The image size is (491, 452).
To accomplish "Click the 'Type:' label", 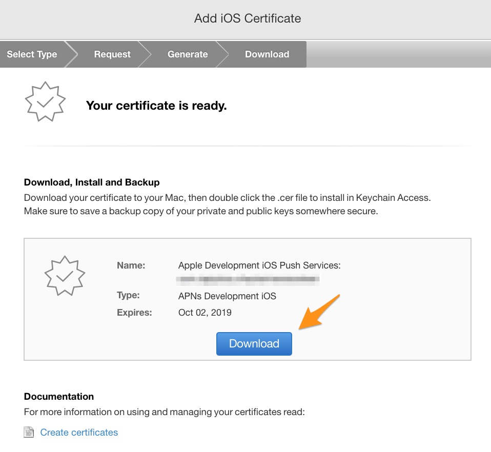I will pyautogui.click(x=128, y=295).
